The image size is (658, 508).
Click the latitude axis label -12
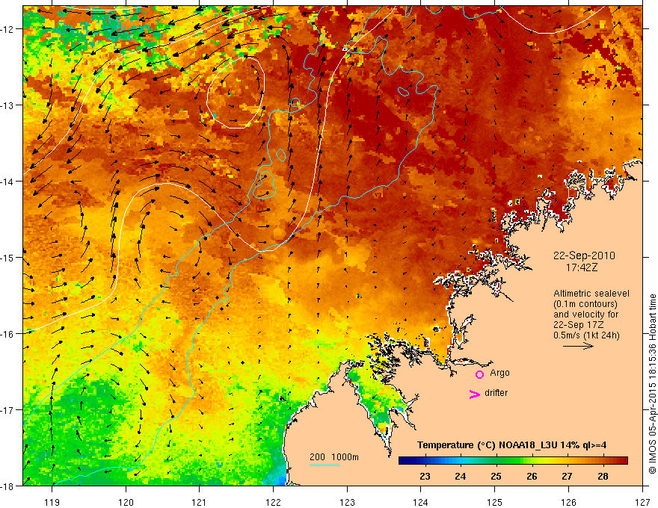[x=8, y=29]
